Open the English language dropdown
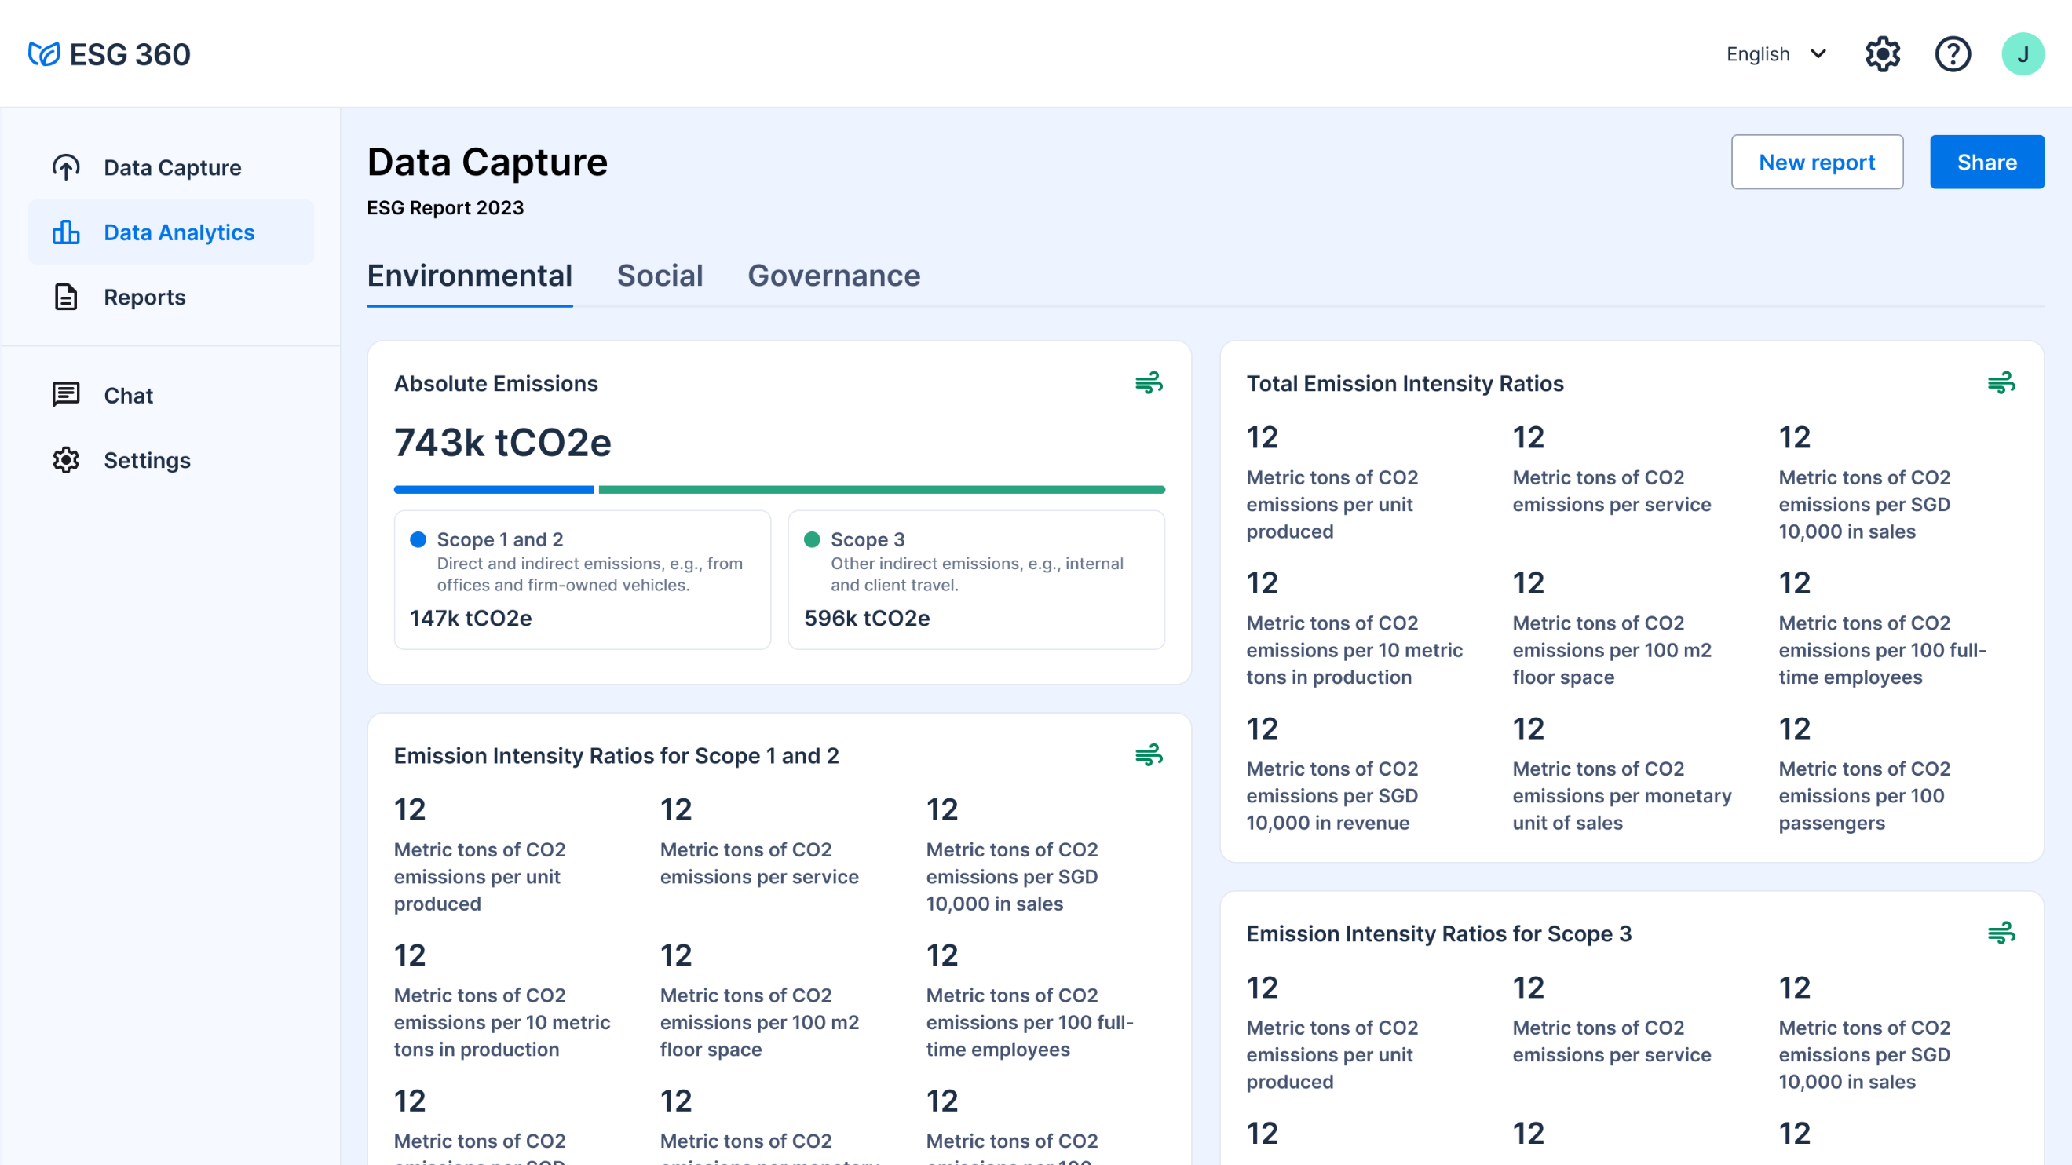The height and width of the screenshot is (1165, 2072). (x=1757, y=53)
